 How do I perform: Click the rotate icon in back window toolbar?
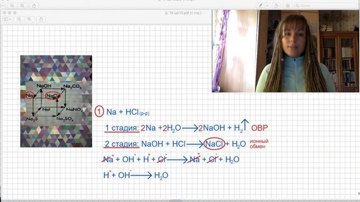[x=276, y=6]
